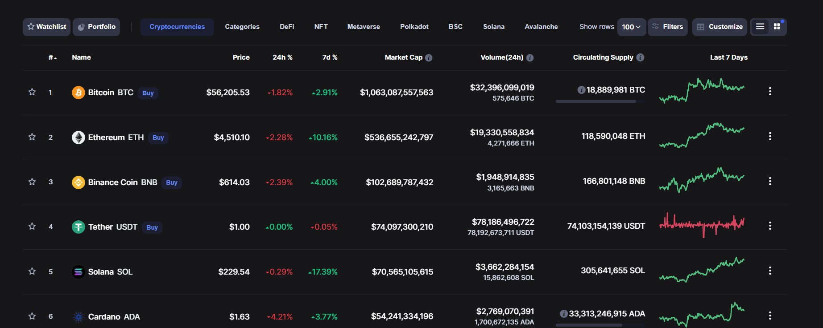Open the DeFi tab
The width and height of the screenshot is (823, 328).
point(287,27)
